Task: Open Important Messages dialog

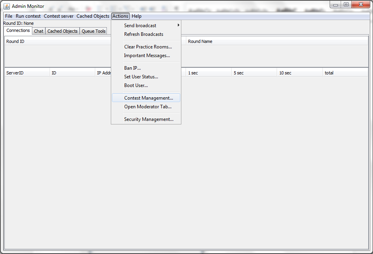Action: click(x=147, y=56)
